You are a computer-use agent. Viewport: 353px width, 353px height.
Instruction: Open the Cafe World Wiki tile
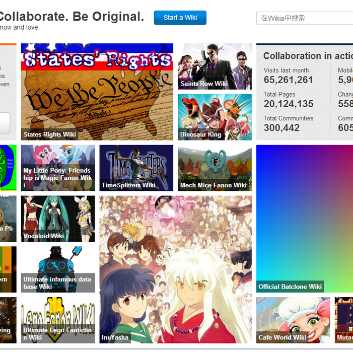(293, 320)
